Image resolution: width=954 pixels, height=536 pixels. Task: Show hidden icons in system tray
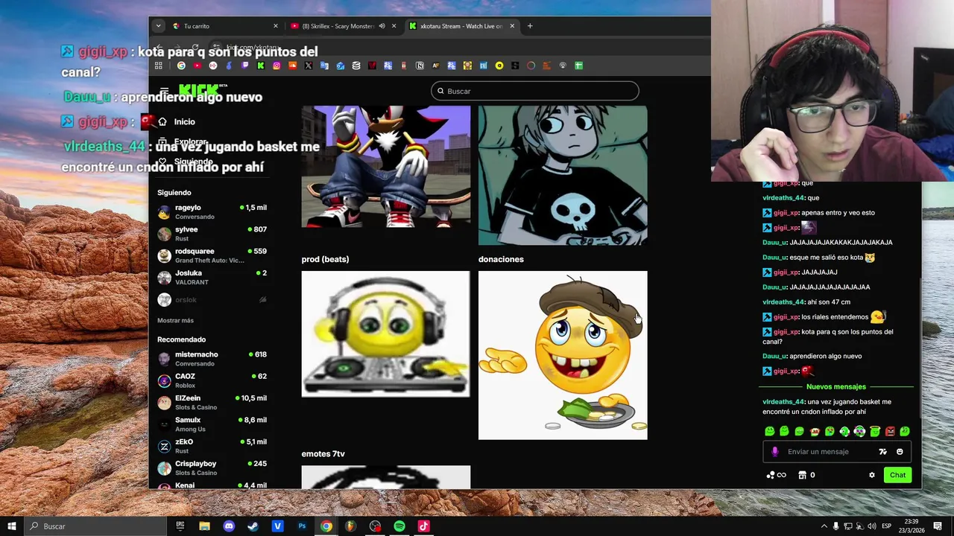(824, 526)
